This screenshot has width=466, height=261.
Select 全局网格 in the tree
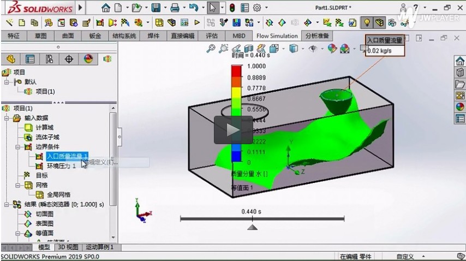coord(58,194)
